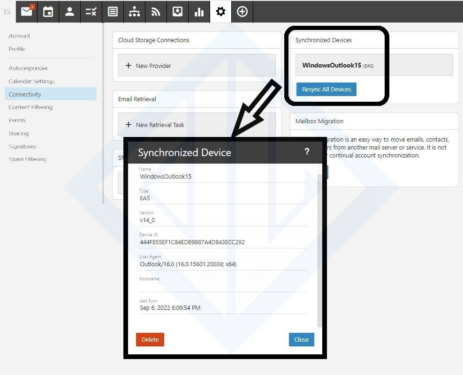Open WindowsOutlook15 device entry

click(374, 65)
